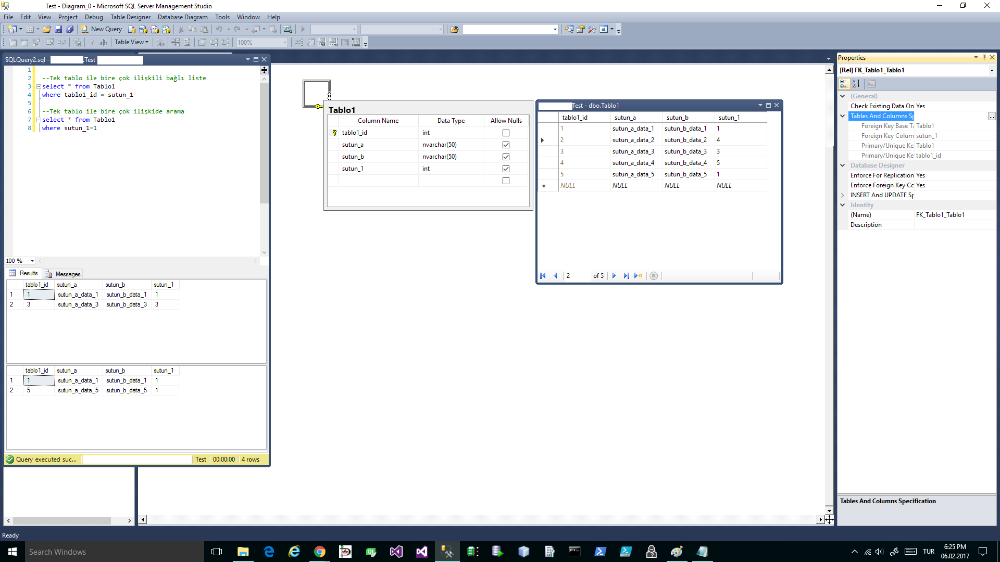Click the Open File folder icon
The height and width of the screenshot is (562, 1000).
[47, 29]
